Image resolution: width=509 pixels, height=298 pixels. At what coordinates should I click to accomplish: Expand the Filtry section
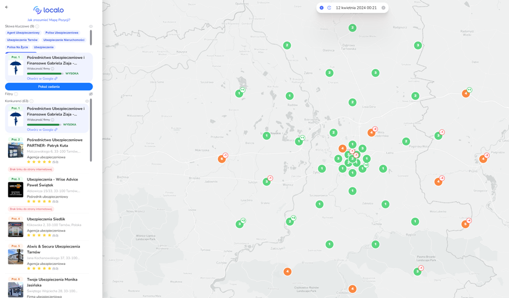coord(9,94)
